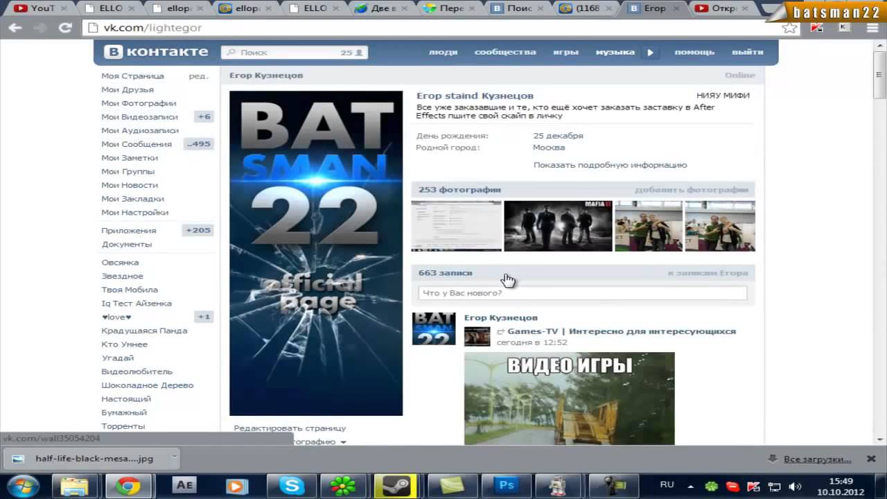Screen dimensions: 887x499
Task: Click the K extension icon in toolbar
Action: [x=845, y=28]
